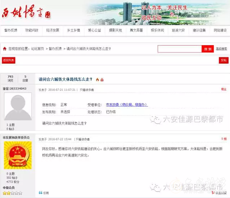Open the 网站建设 navigation tab
Image resolution: width=230 pixels, height=198 pixels.
[220, 30]
